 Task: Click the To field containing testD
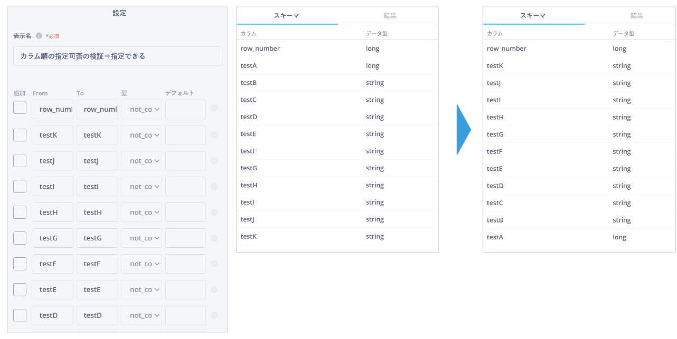click(97, 315)
